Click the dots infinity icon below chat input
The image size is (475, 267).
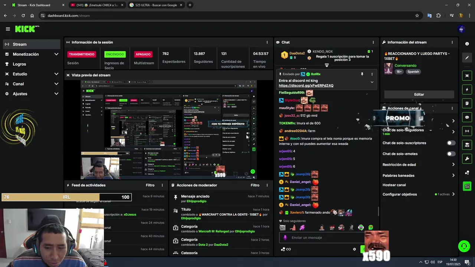[286, 249]
